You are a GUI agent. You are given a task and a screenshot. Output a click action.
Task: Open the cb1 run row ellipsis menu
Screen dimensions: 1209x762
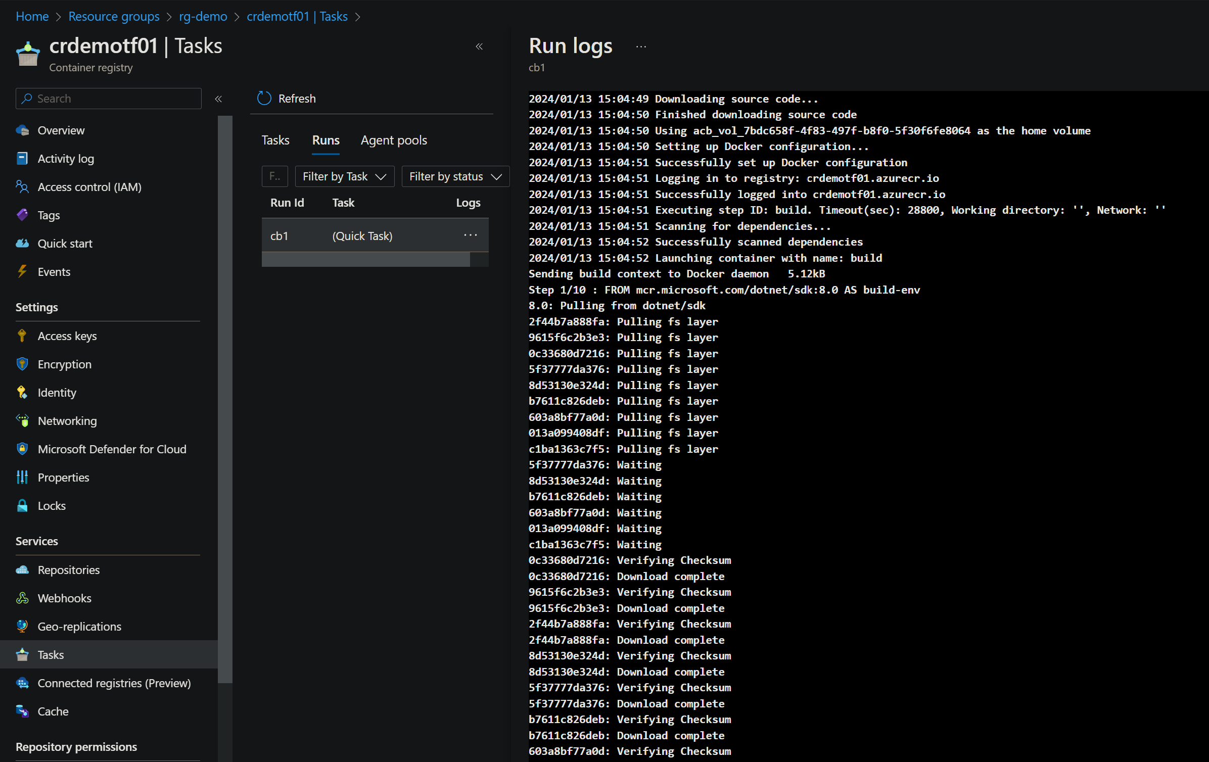(470, 235)
